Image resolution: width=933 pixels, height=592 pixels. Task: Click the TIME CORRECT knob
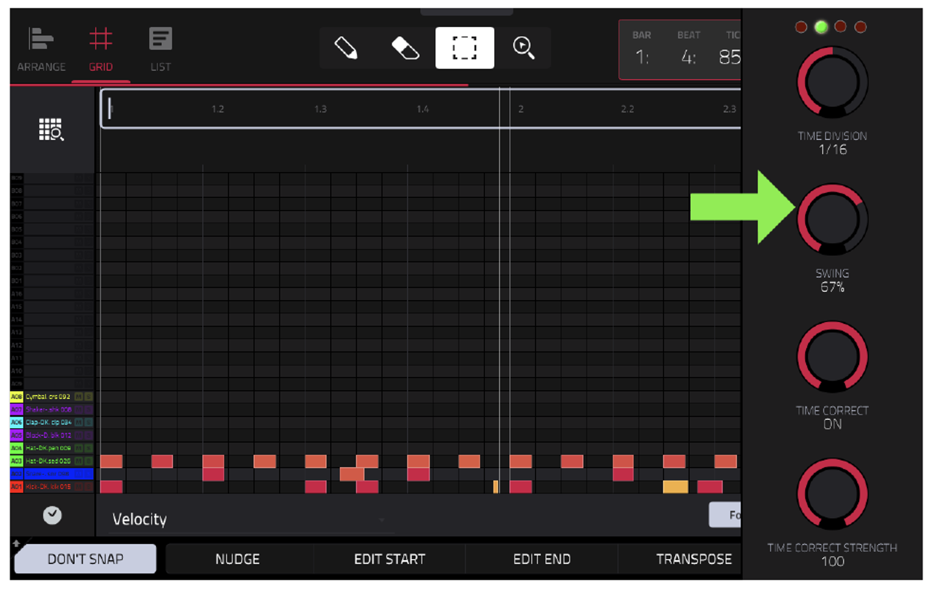click(x=832, y=357)
